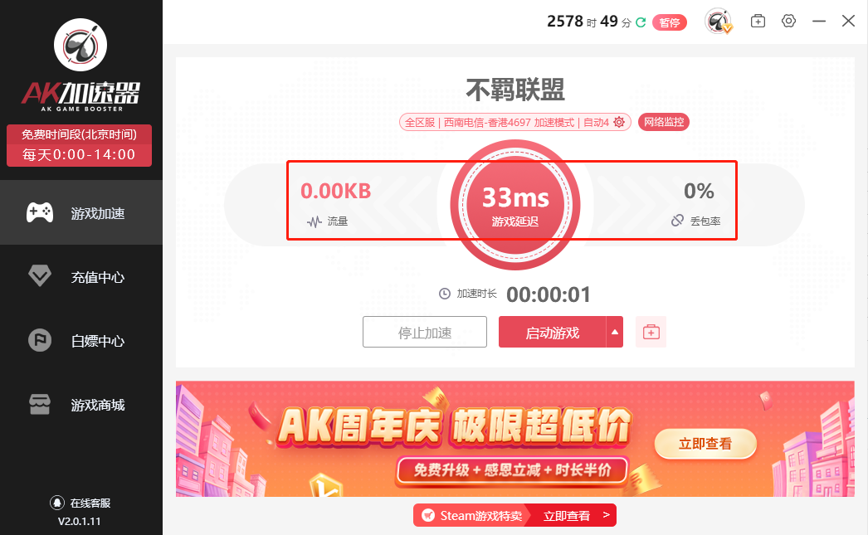Image resolution: width=868 pixels, height=535 pixels.
Task: Open the toolbox icon in title bar
Action: pos(758,22)
